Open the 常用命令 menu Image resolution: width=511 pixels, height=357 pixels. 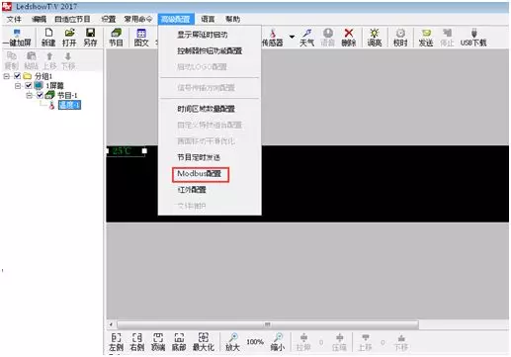pyautogui.click(x=138, y=19)
